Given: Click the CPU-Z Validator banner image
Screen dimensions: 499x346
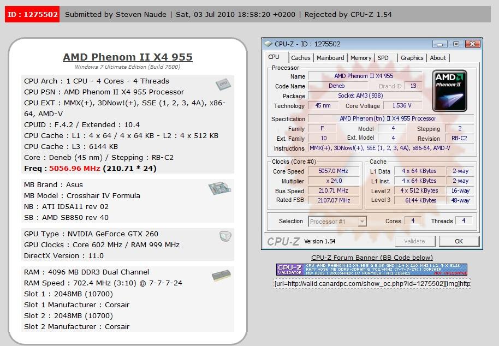Looking at the screenshot, I should [x=372, y=270].
